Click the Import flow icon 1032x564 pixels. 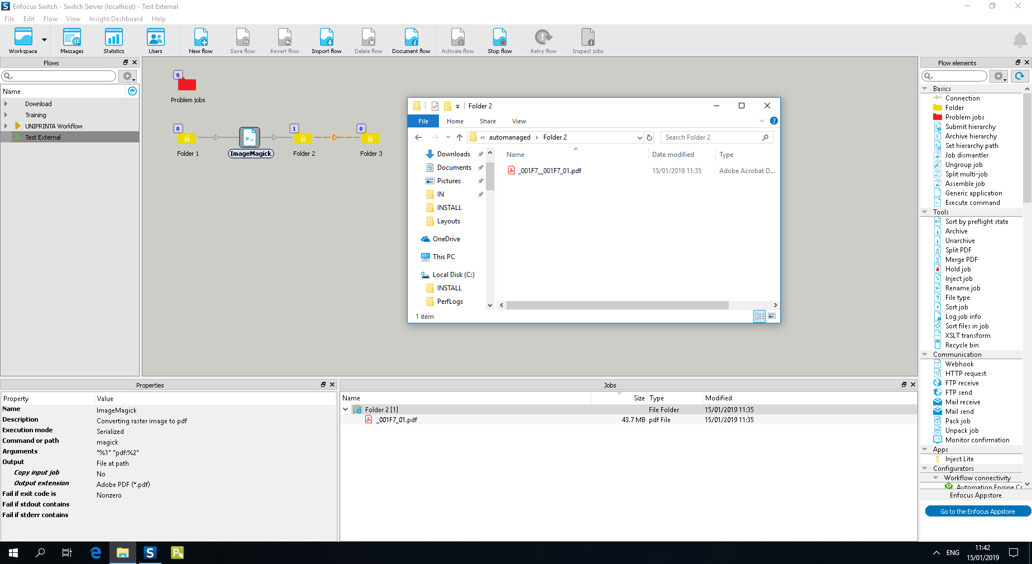[x=327, y=41]
